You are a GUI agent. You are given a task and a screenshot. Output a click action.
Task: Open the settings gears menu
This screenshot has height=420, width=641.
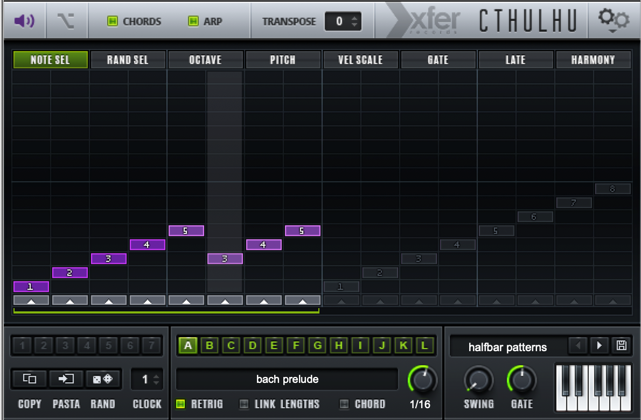(613, 20)
